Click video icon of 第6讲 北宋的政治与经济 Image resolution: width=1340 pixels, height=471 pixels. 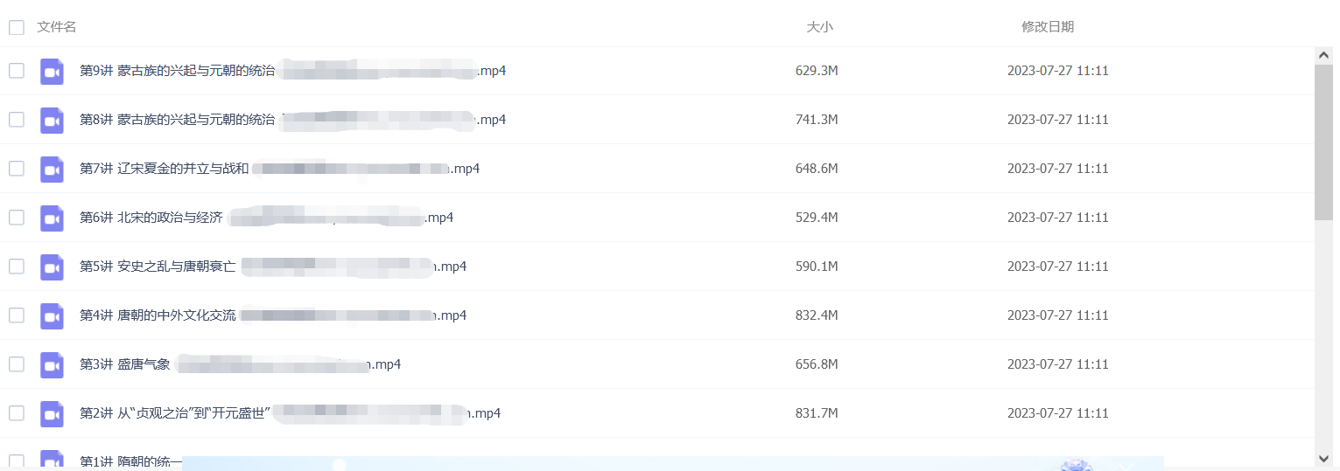pos(52,218)
